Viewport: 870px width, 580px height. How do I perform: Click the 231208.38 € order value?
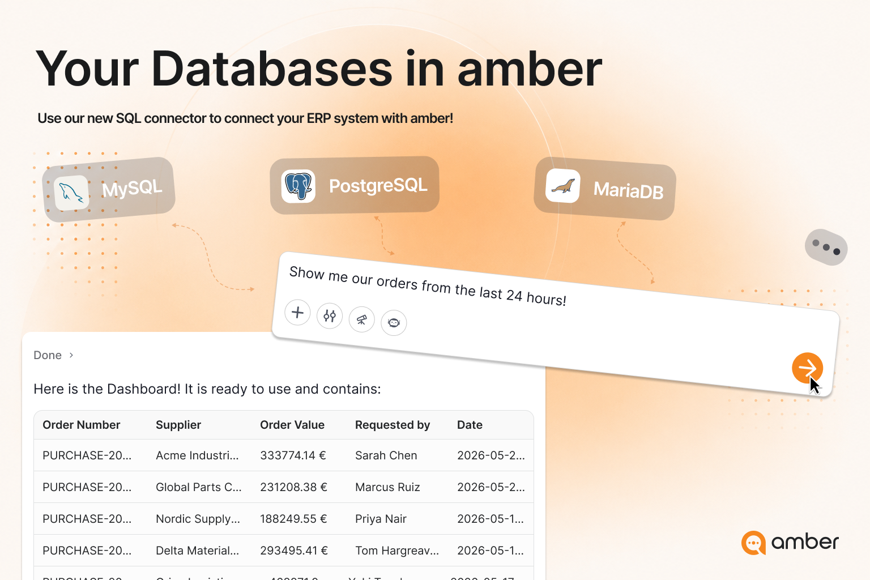[294, 487]
